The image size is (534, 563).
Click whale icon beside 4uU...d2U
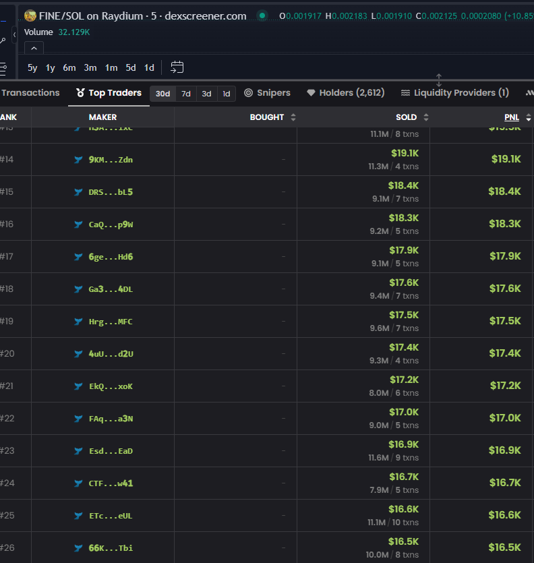pos(78,354)
